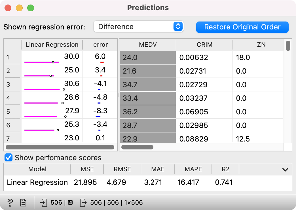Open the help question mark icon

tap(10, 202)
